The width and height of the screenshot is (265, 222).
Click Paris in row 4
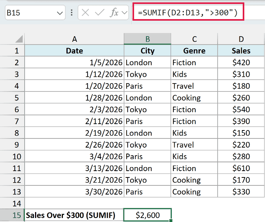pos(147,86)
